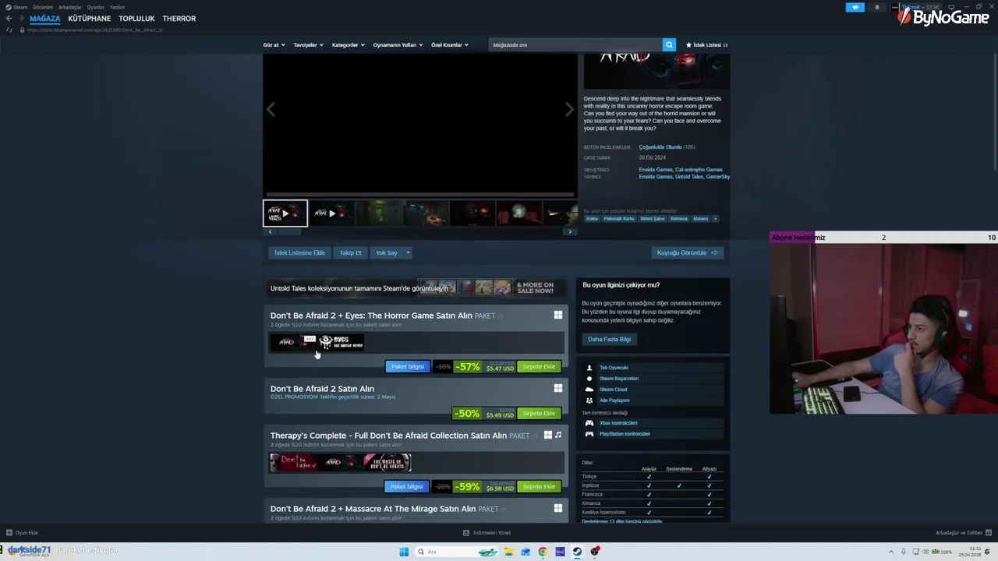998x561 pixels.
Task: Open Arkadaşlar ve Sohbet panel
Action: click(963, 533)
